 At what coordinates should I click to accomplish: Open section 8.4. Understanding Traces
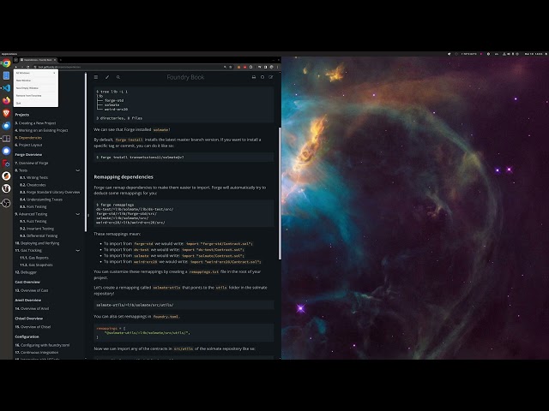pyautogui.click(x=41, y=200)
